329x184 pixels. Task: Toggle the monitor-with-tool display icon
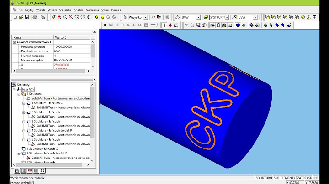[212, 25]
